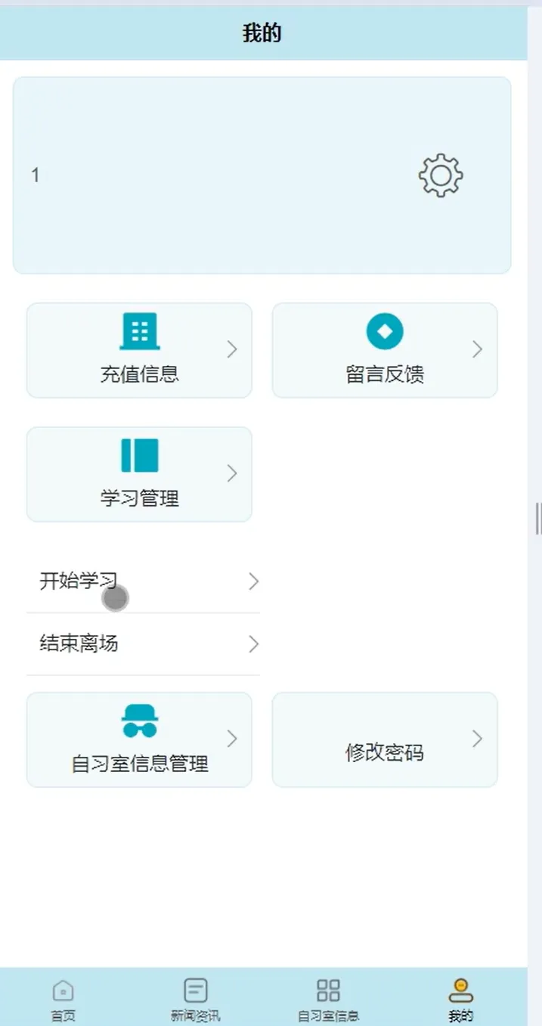The image size is (542, 1026).
Task: Click the book icon above 学习管理
Action: 140,455
